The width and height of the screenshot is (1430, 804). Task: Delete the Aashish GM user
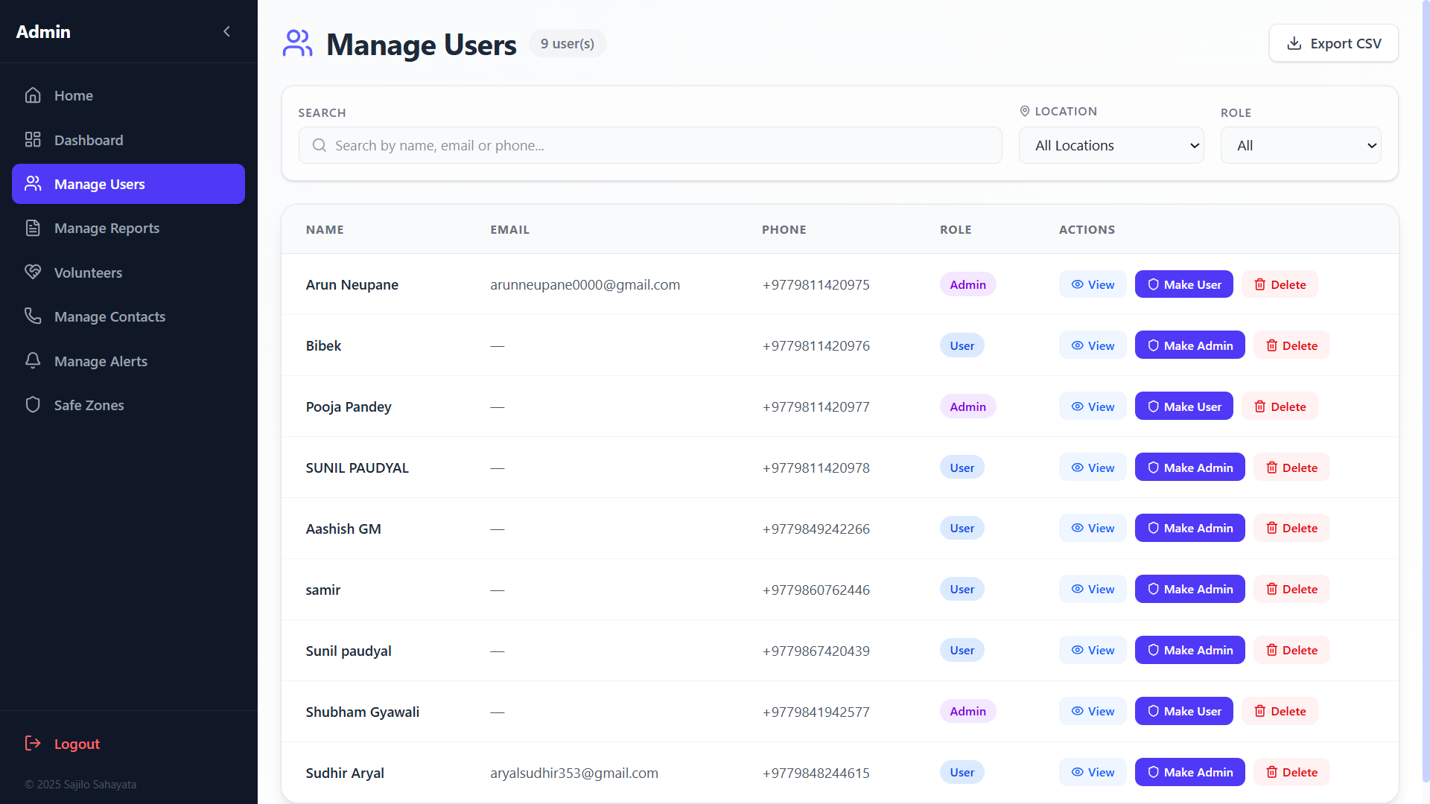click(x=1291, y=528)
